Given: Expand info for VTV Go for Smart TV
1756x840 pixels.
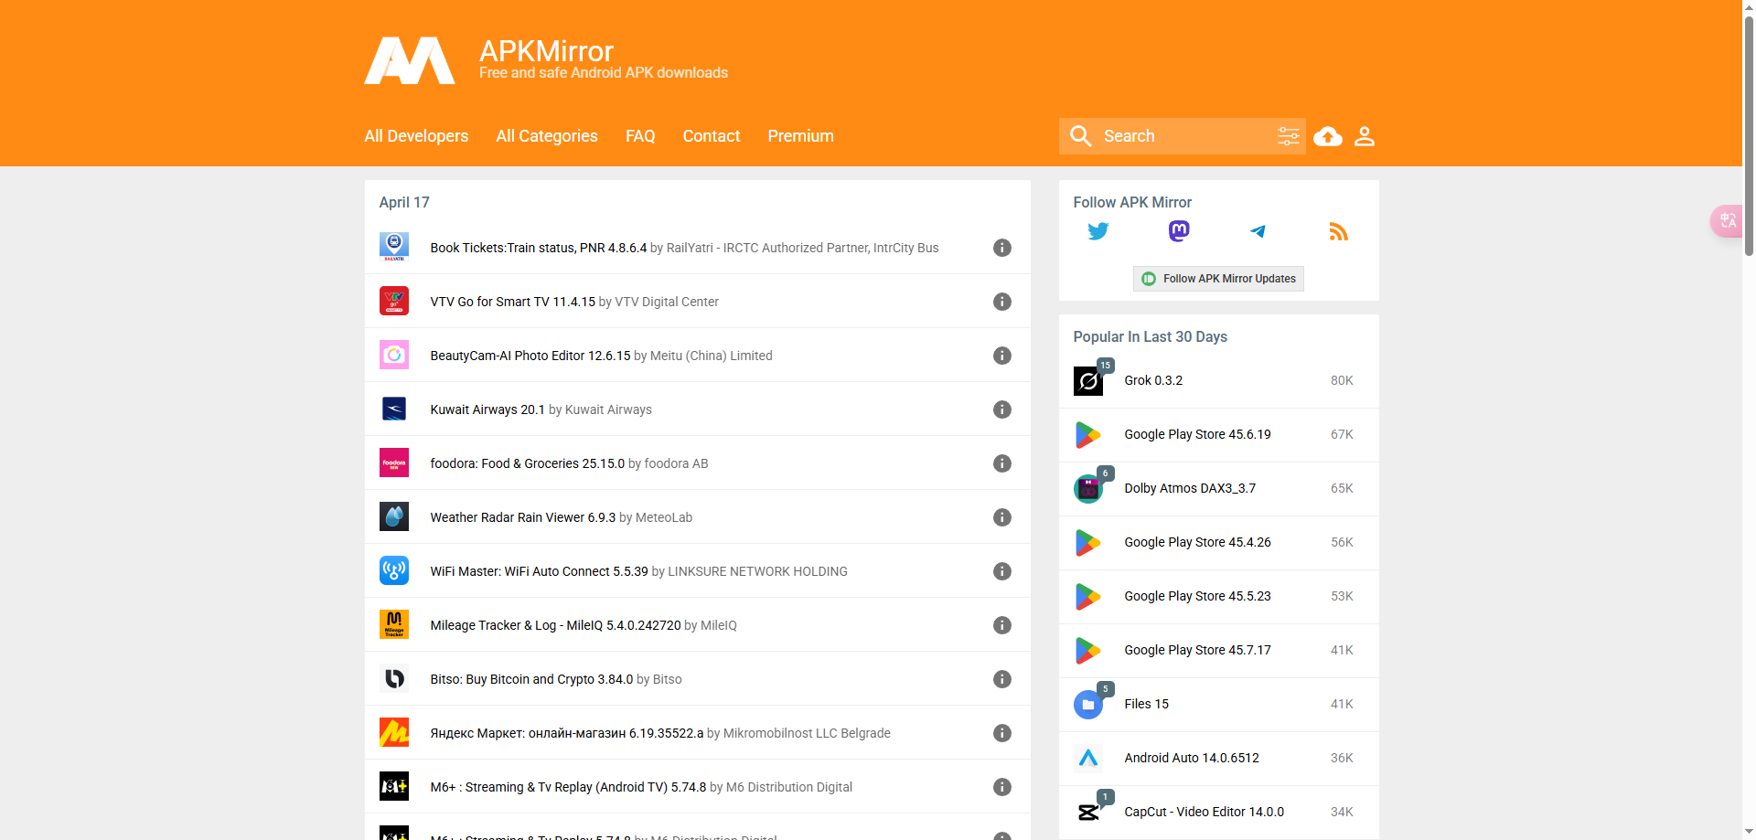Looking at the screenshot, I should [x=1002, y=302].
